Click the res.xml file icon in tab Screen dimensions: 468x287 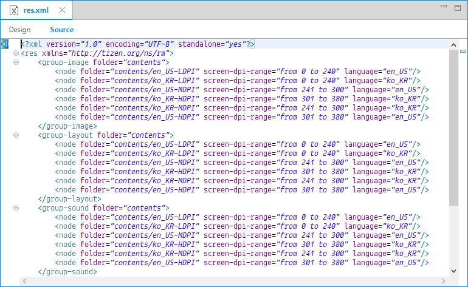click(x=15, y=10)
